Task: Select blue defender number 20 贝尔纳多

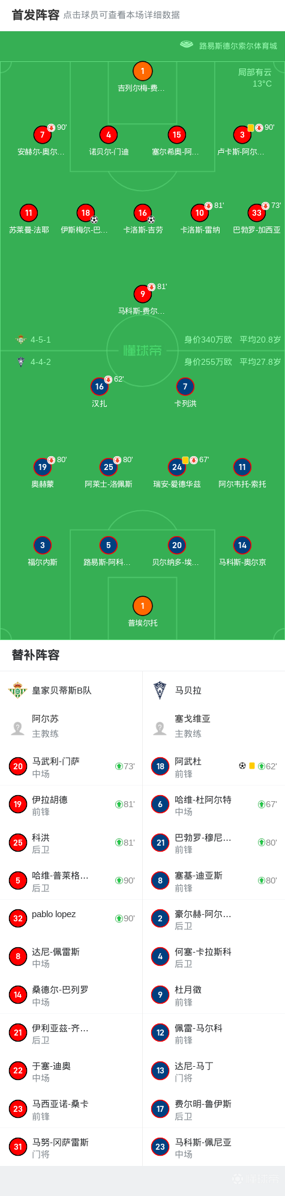Action: point(177,545)
